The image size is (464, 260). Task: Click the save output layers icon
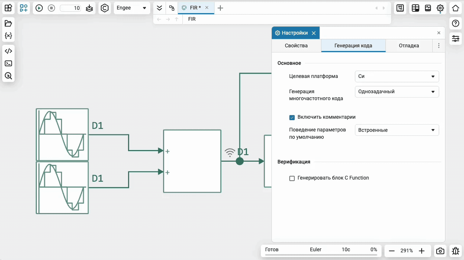(x=89, y=8)
